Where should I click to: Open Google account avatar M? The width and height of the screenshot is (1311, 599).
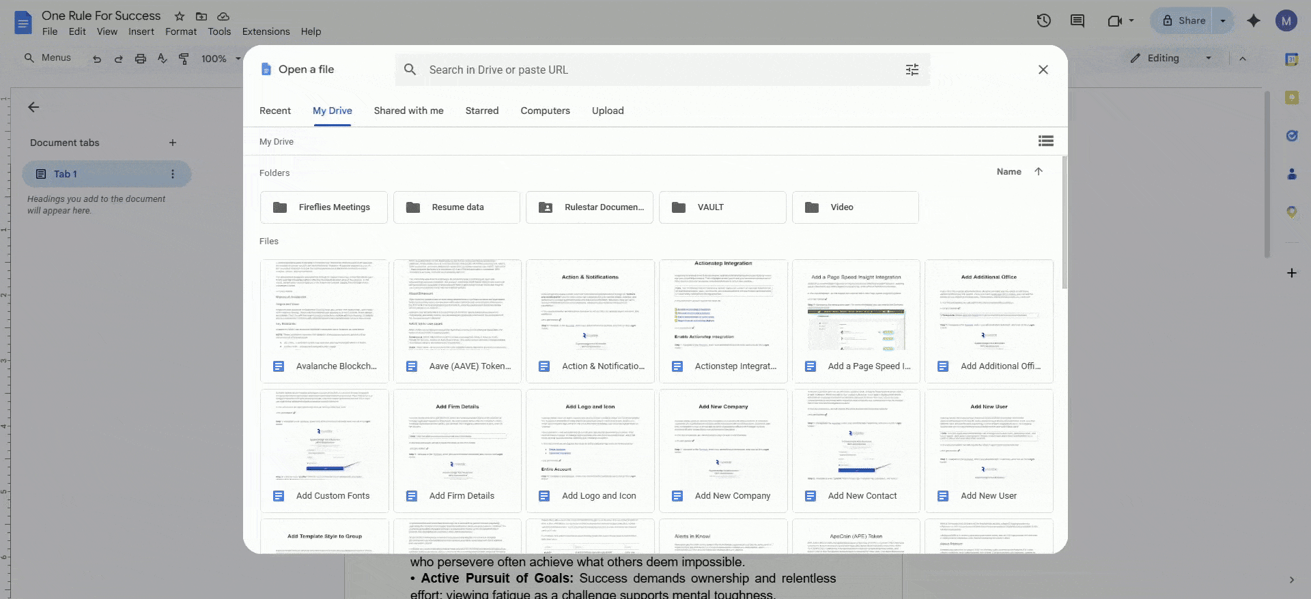click(1286, 20)
